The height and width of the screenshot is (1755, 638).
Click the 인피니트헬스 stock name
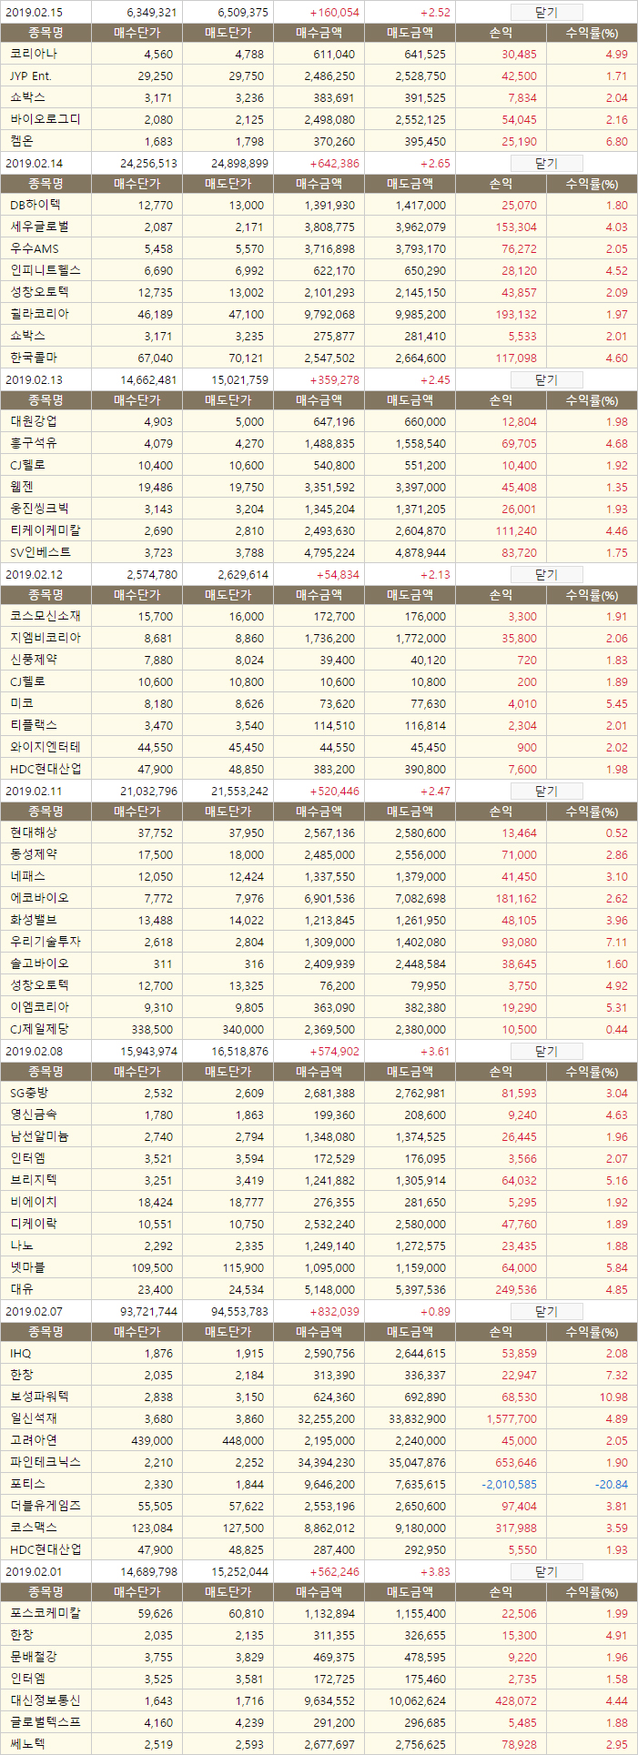click(x=46, y=270)
